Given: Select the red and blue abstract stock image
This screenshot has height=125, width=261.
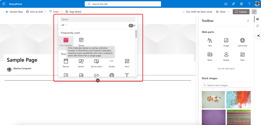Looking at the screenshot, I should click(x=238, y=100).
